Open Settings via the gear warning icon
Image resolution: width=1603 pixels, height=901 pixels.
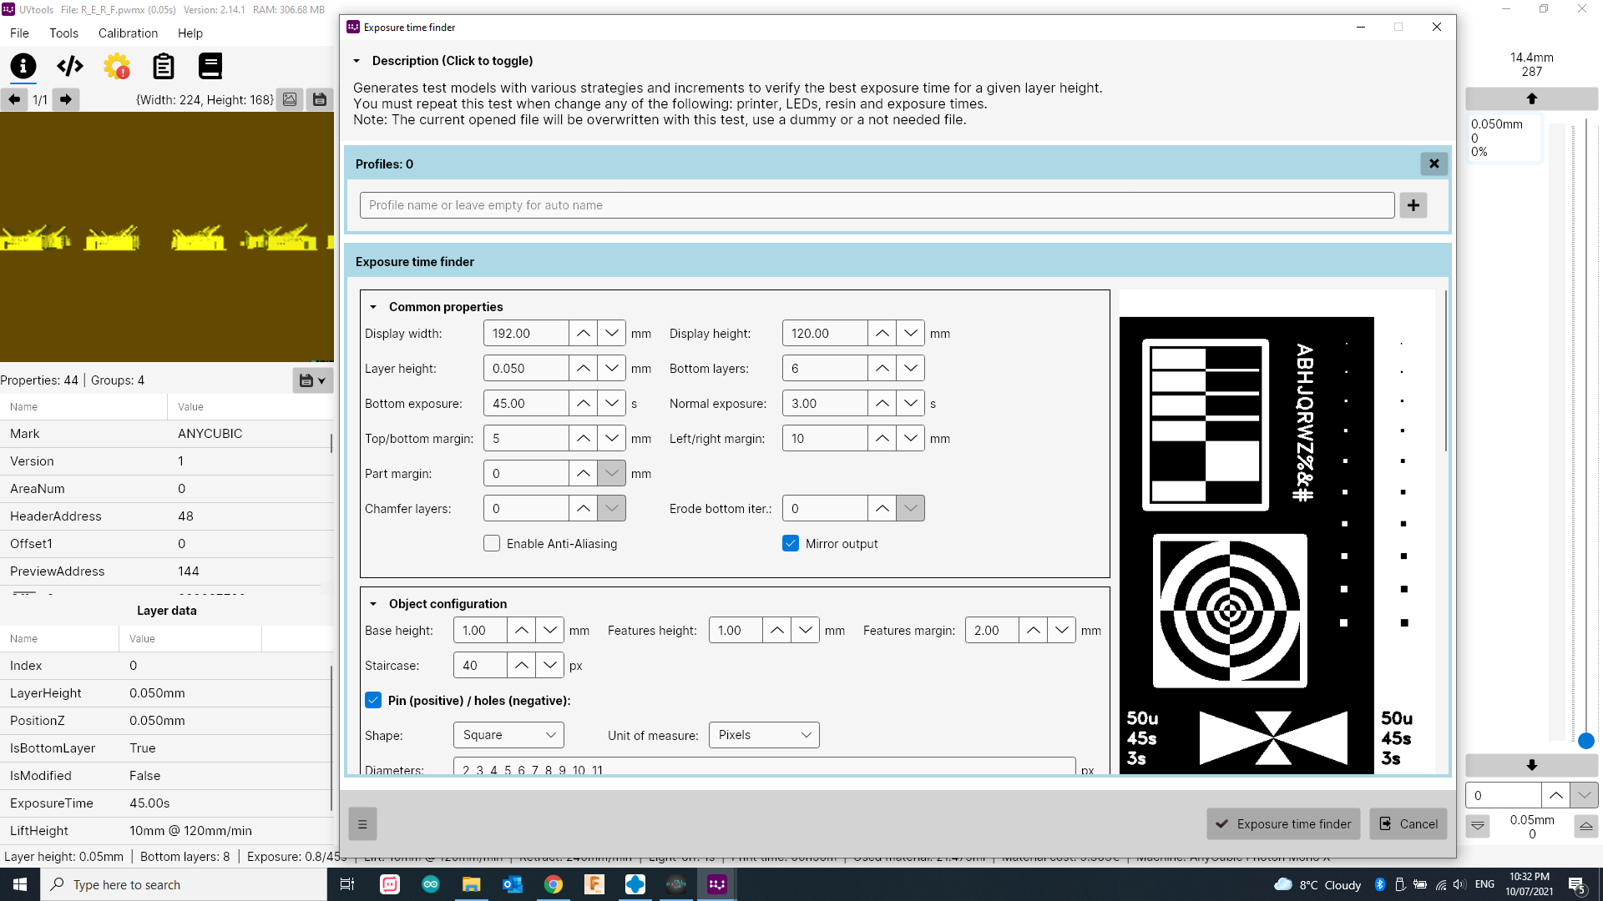tap(116, 66)
